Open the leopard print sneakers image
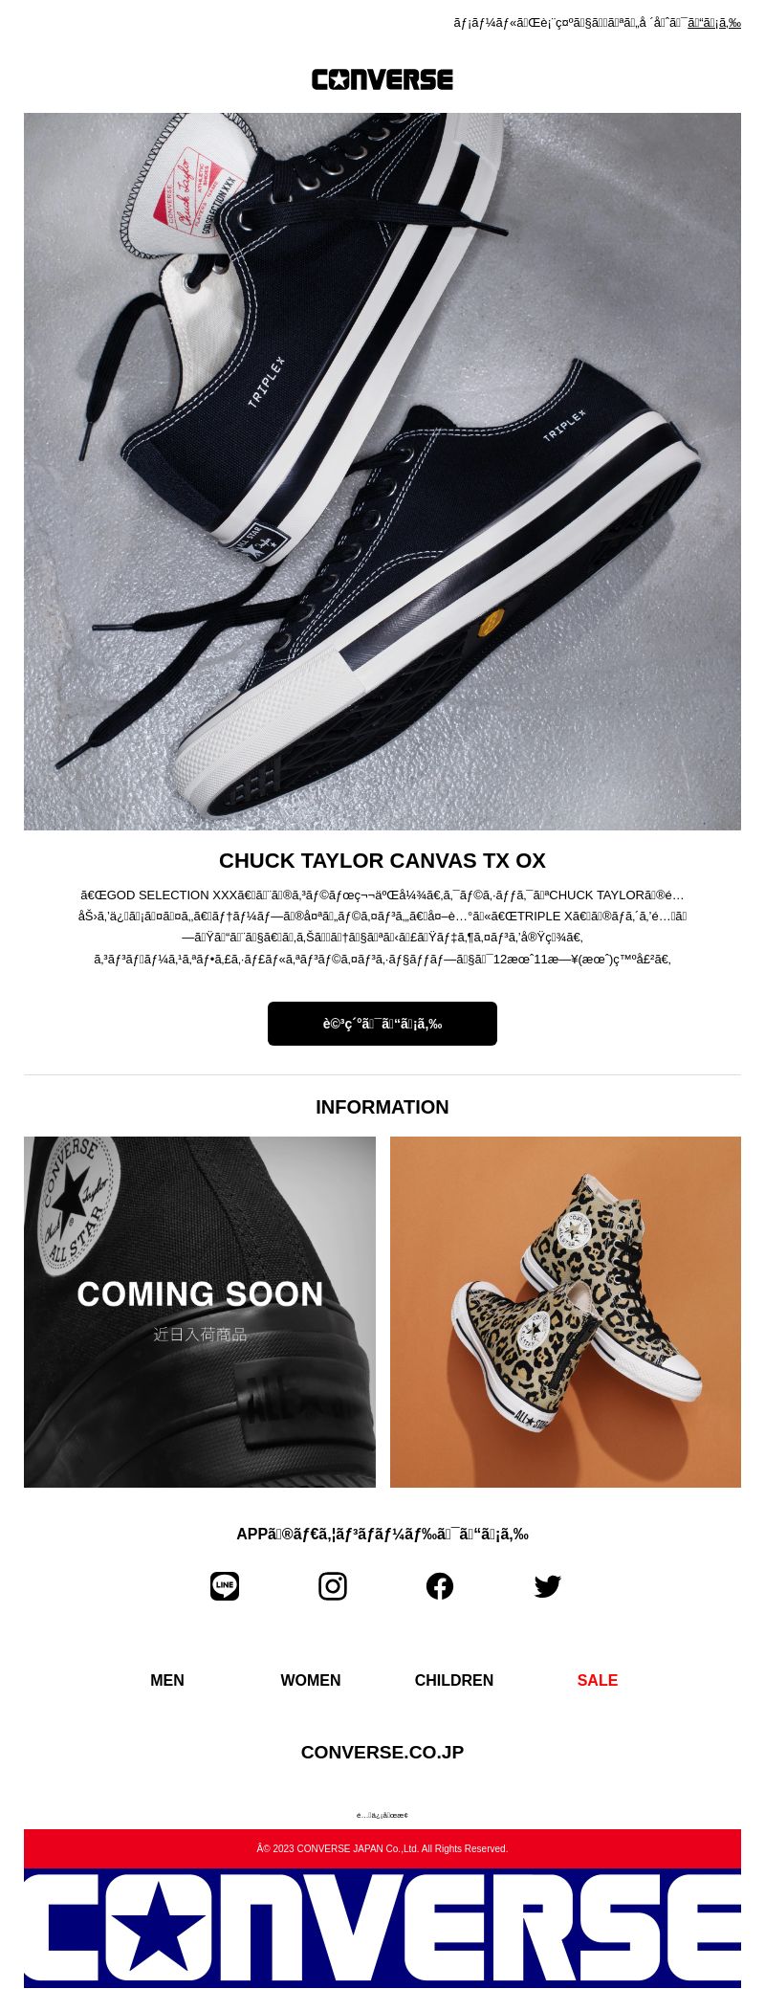 [565, 1312]
